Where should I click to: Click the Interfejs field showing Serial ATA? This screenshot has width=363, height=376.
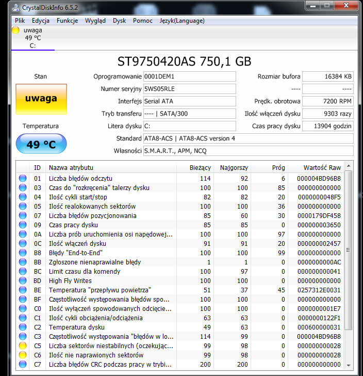coord(190,101)
